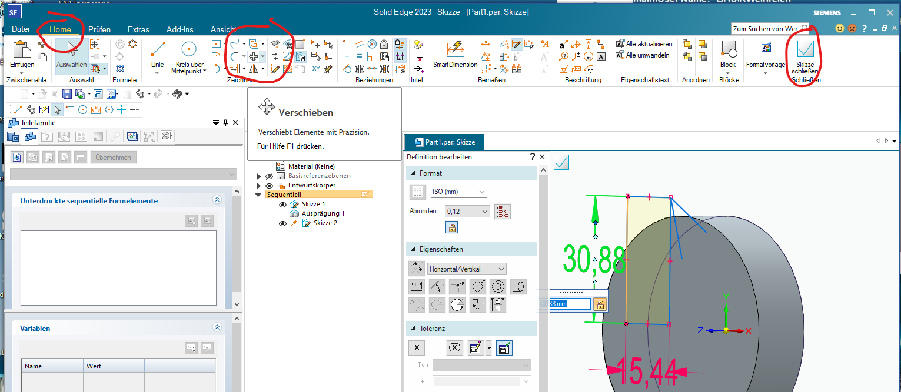
Task: Click the scissors cut icon
Action: point(42,44)
